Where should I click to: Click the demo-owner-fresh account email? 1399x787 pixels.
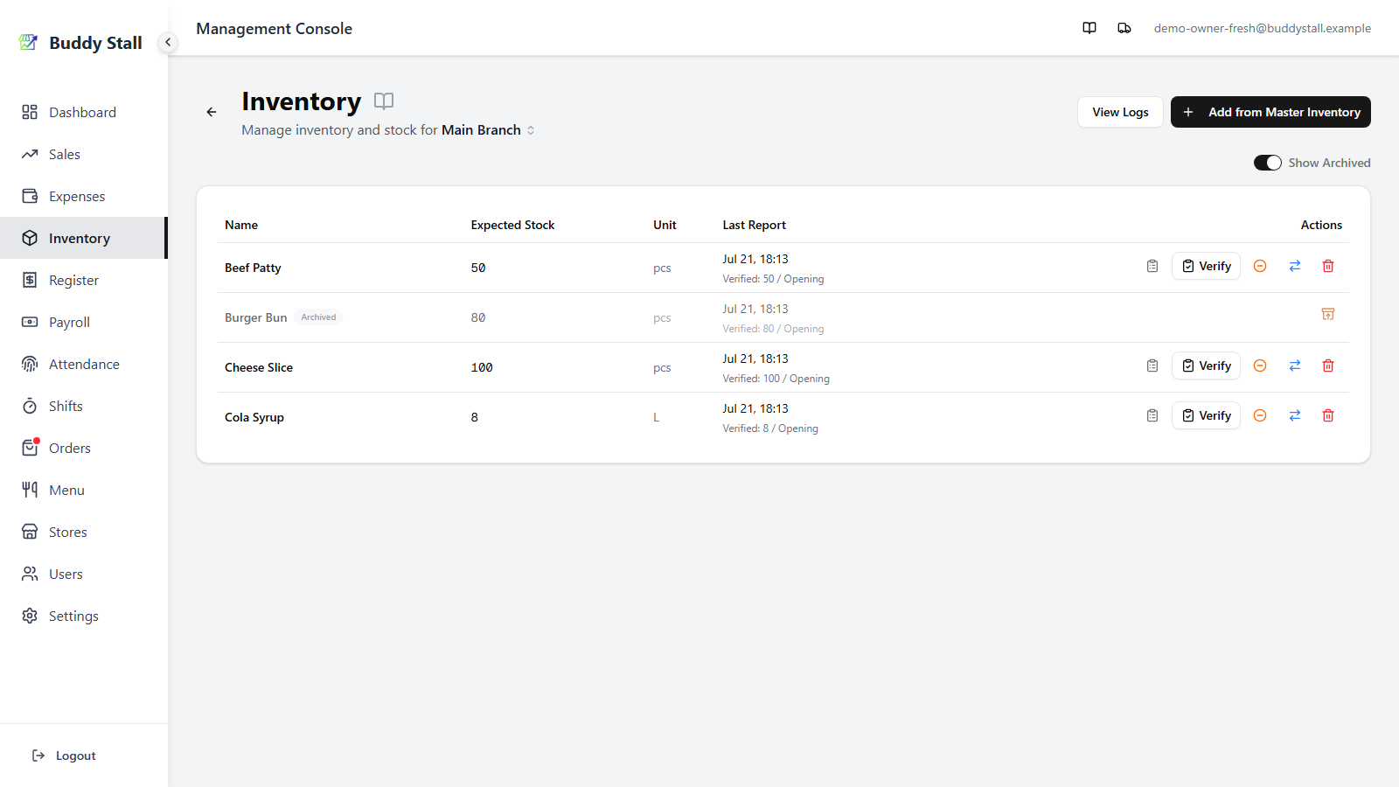[x=1262, y=28]
